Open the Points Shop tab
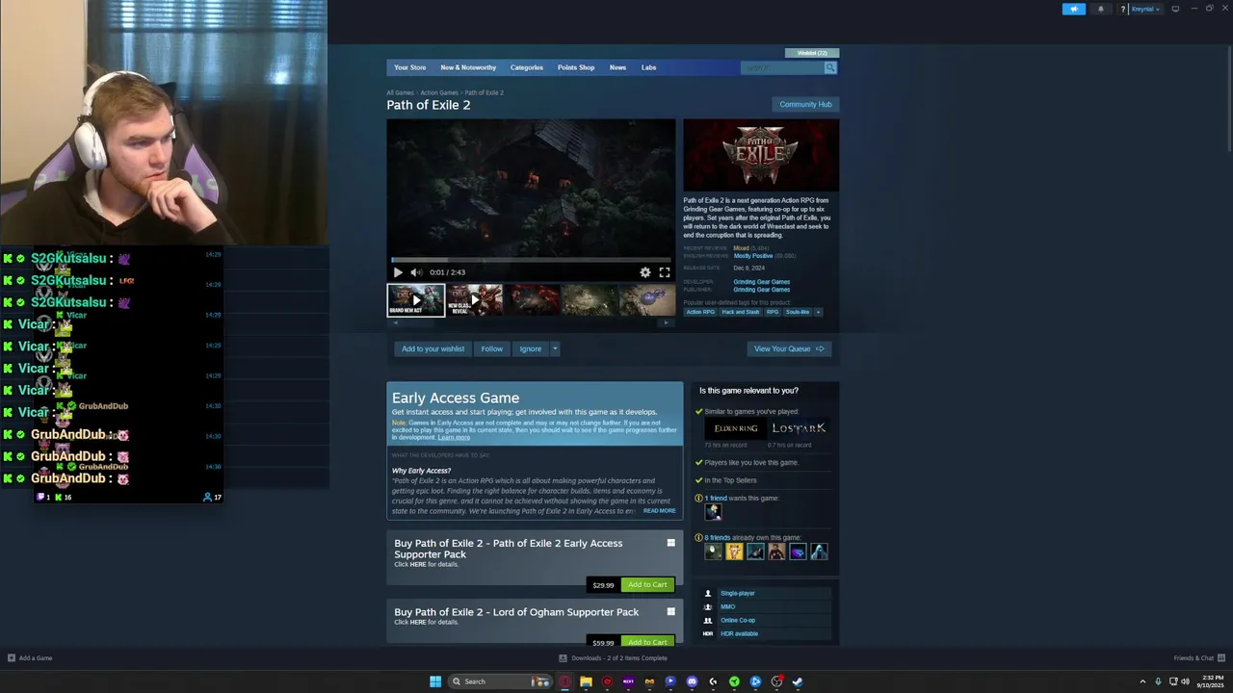The width and height of the screenshot is (1233, 693). pyautogui.click(x=576, y=67)
